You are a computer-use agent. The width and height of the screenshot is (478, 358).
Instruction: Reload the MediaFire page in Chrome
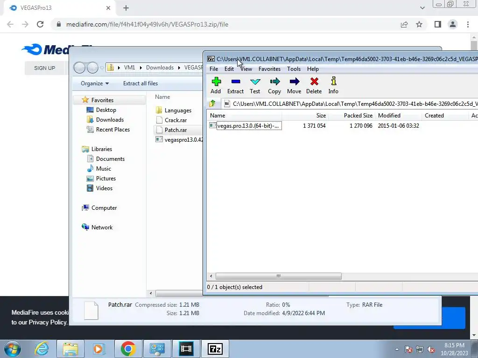40,24
